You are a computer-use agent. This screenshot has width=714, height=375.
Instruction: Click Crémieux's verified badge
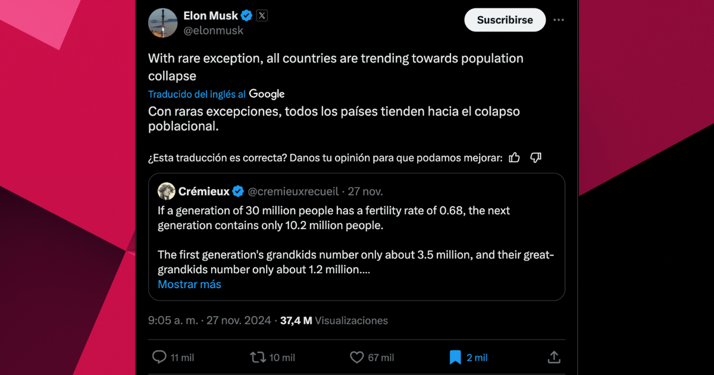(x=237, y=191)
